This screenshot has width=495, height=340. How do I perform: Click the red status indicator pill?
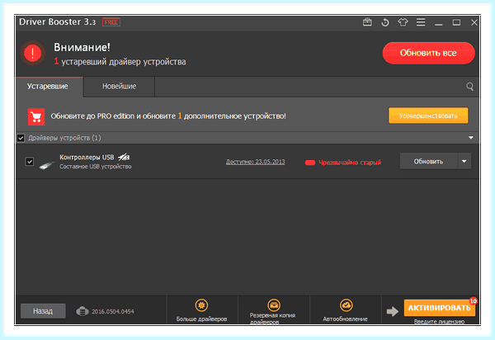pyautogui.click(x=310, y=163)
